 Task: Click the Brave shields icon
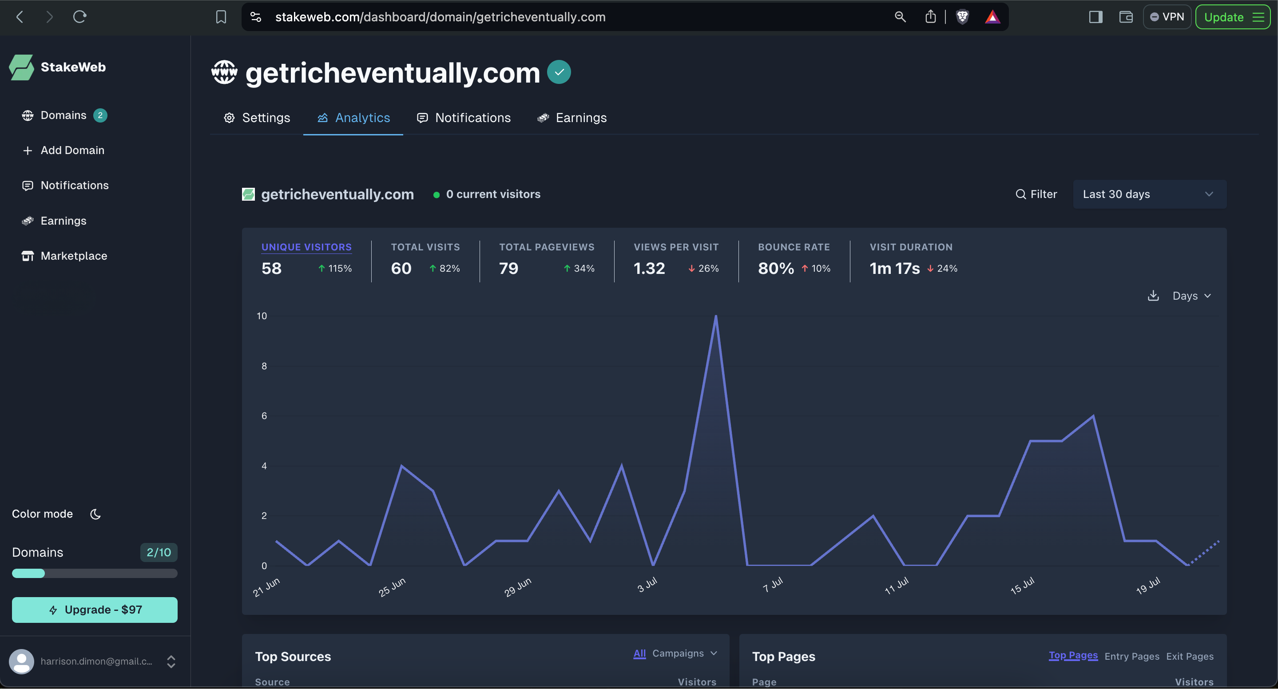pos(962,17)
